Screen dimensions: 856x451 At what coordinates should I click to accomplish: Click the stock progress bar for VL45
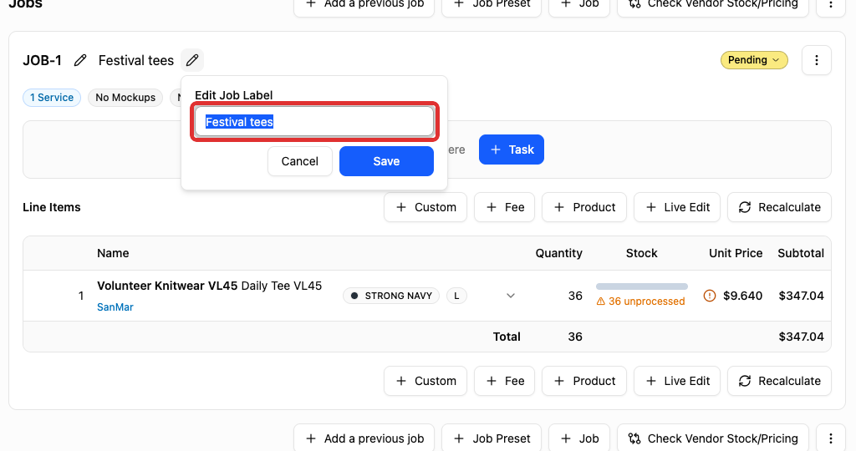point(641,286)
